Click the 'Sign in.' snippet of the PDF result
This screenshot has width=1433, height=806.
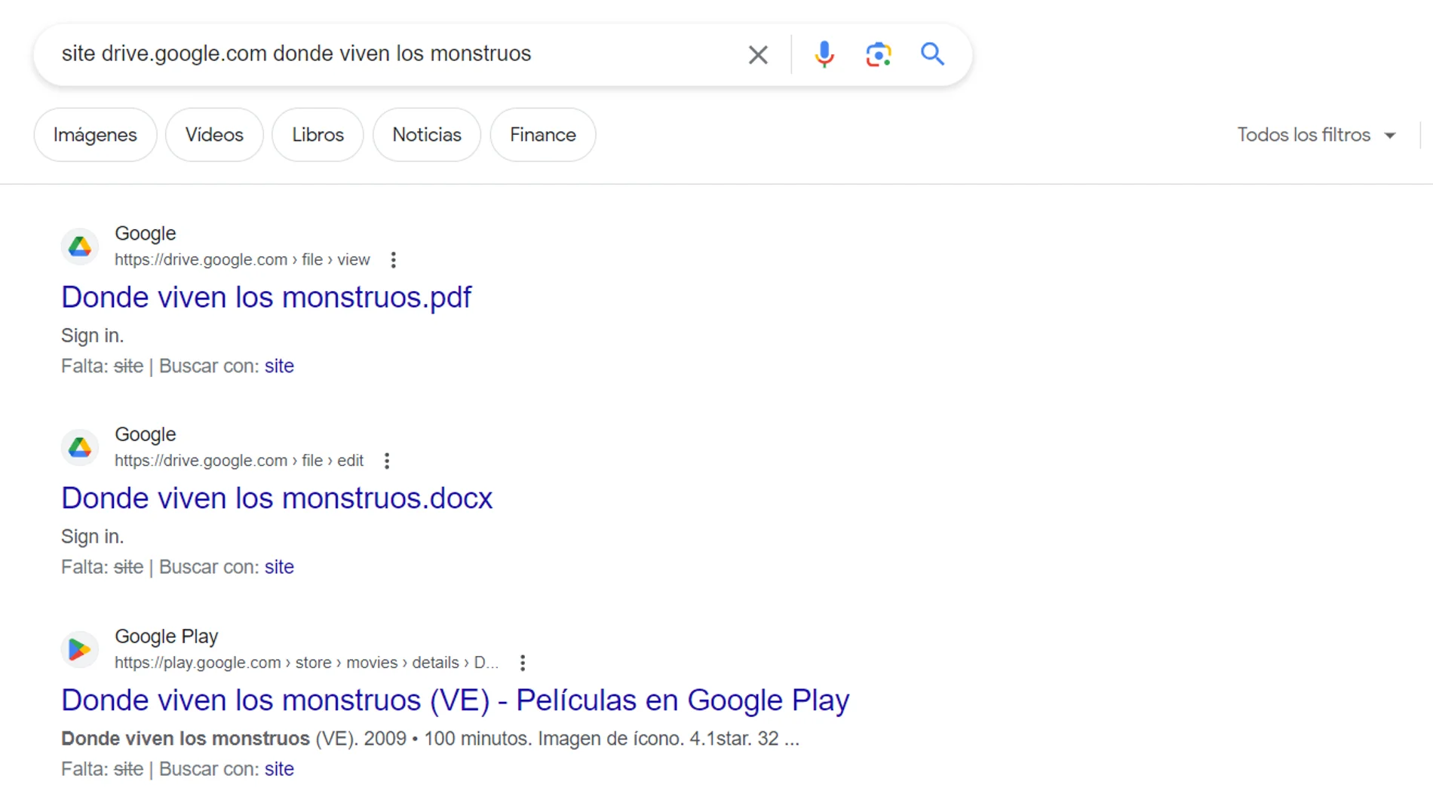93,336
